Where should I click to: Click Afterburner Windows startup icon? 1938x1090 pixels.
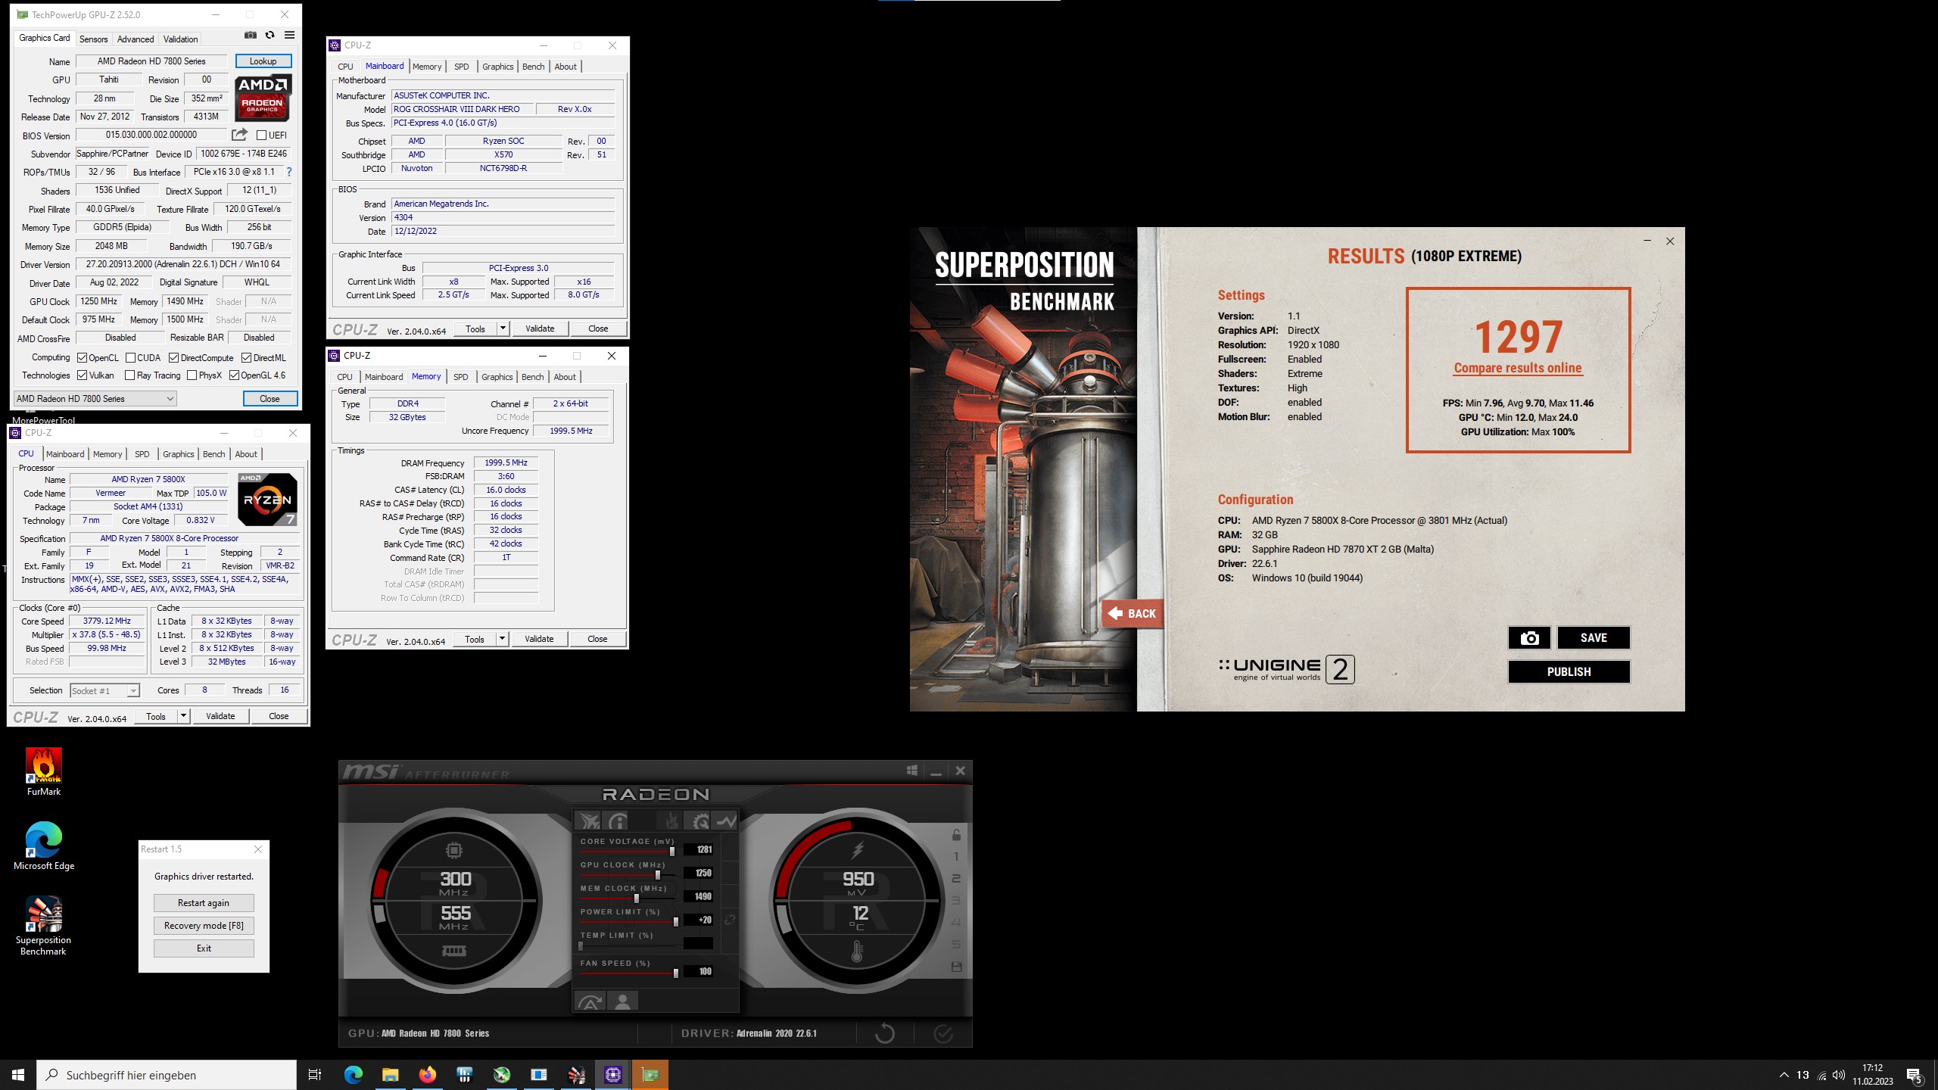(x=912, y=771)
